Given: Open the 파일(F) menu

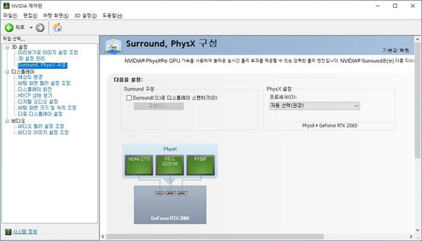Looking at the screenshot, I should 10,16.
